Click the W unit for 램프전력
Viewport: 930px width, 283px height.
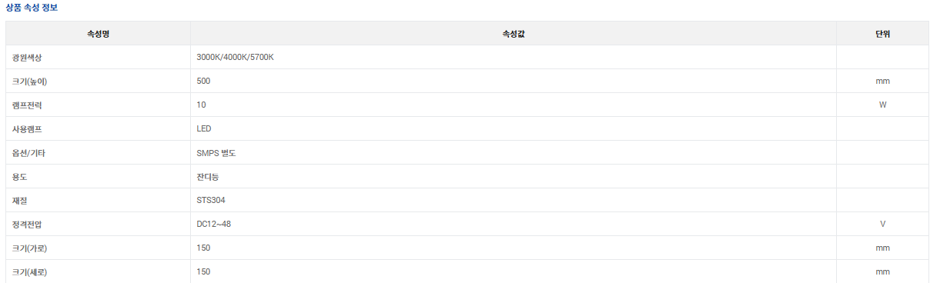click(x=882, y=105)
